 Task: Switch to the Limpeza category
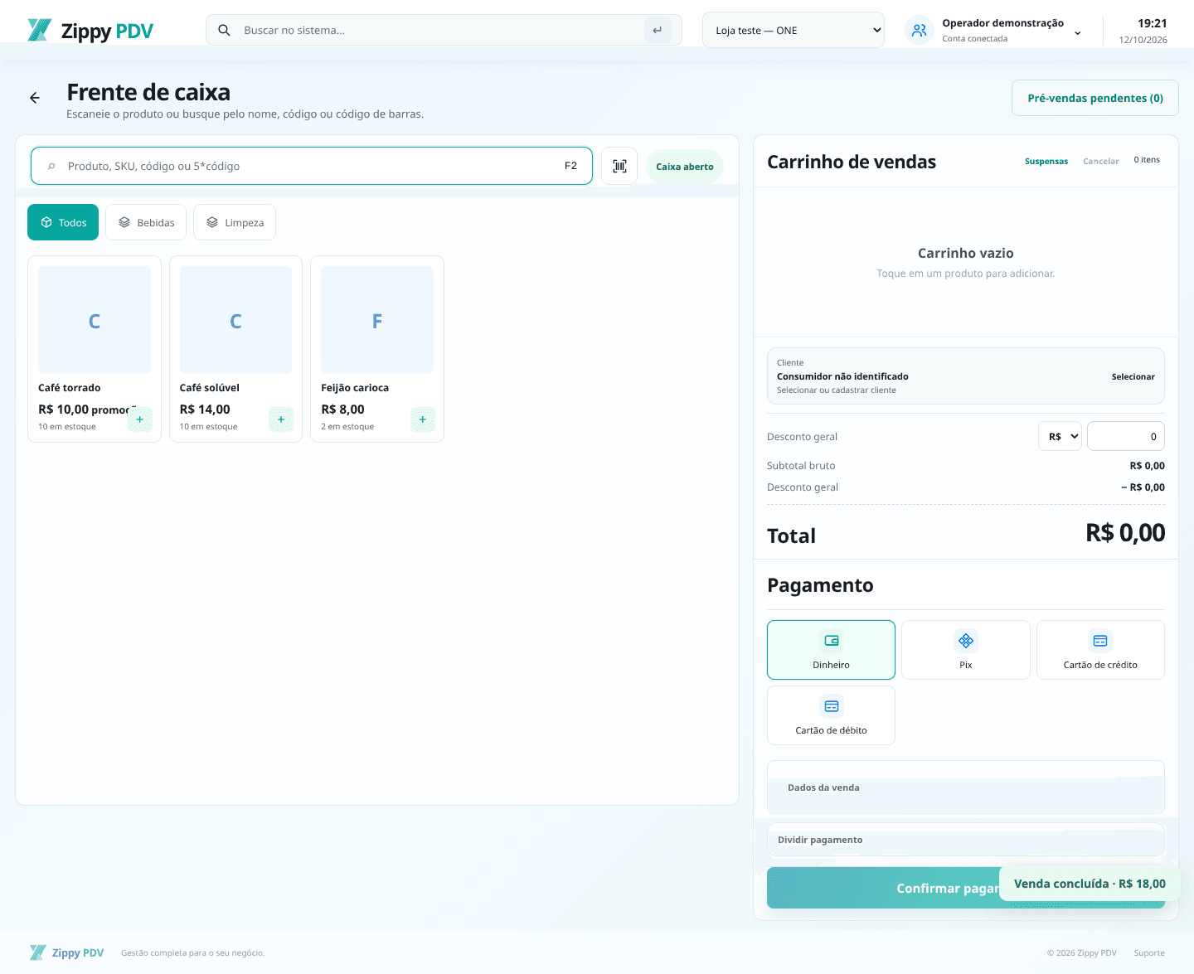click(x=235, y=222)
